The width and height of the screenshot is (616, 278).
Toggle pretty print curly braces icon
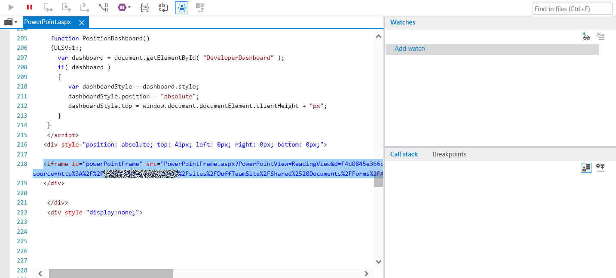point(145,7)
